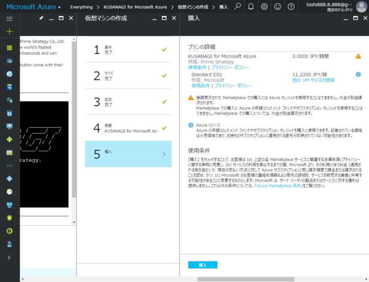
Task: Select step 5 購入
Action: [128, 154]
